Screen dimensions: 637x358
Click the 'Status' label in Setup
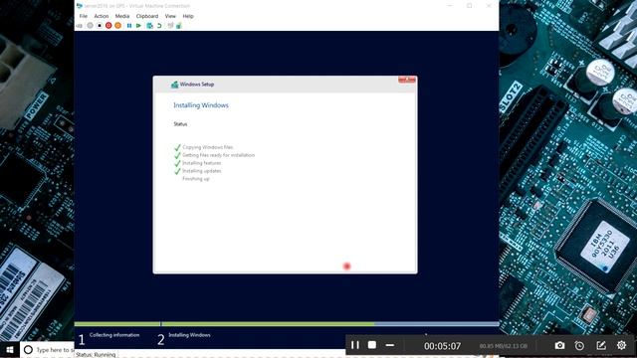(180, 124)
